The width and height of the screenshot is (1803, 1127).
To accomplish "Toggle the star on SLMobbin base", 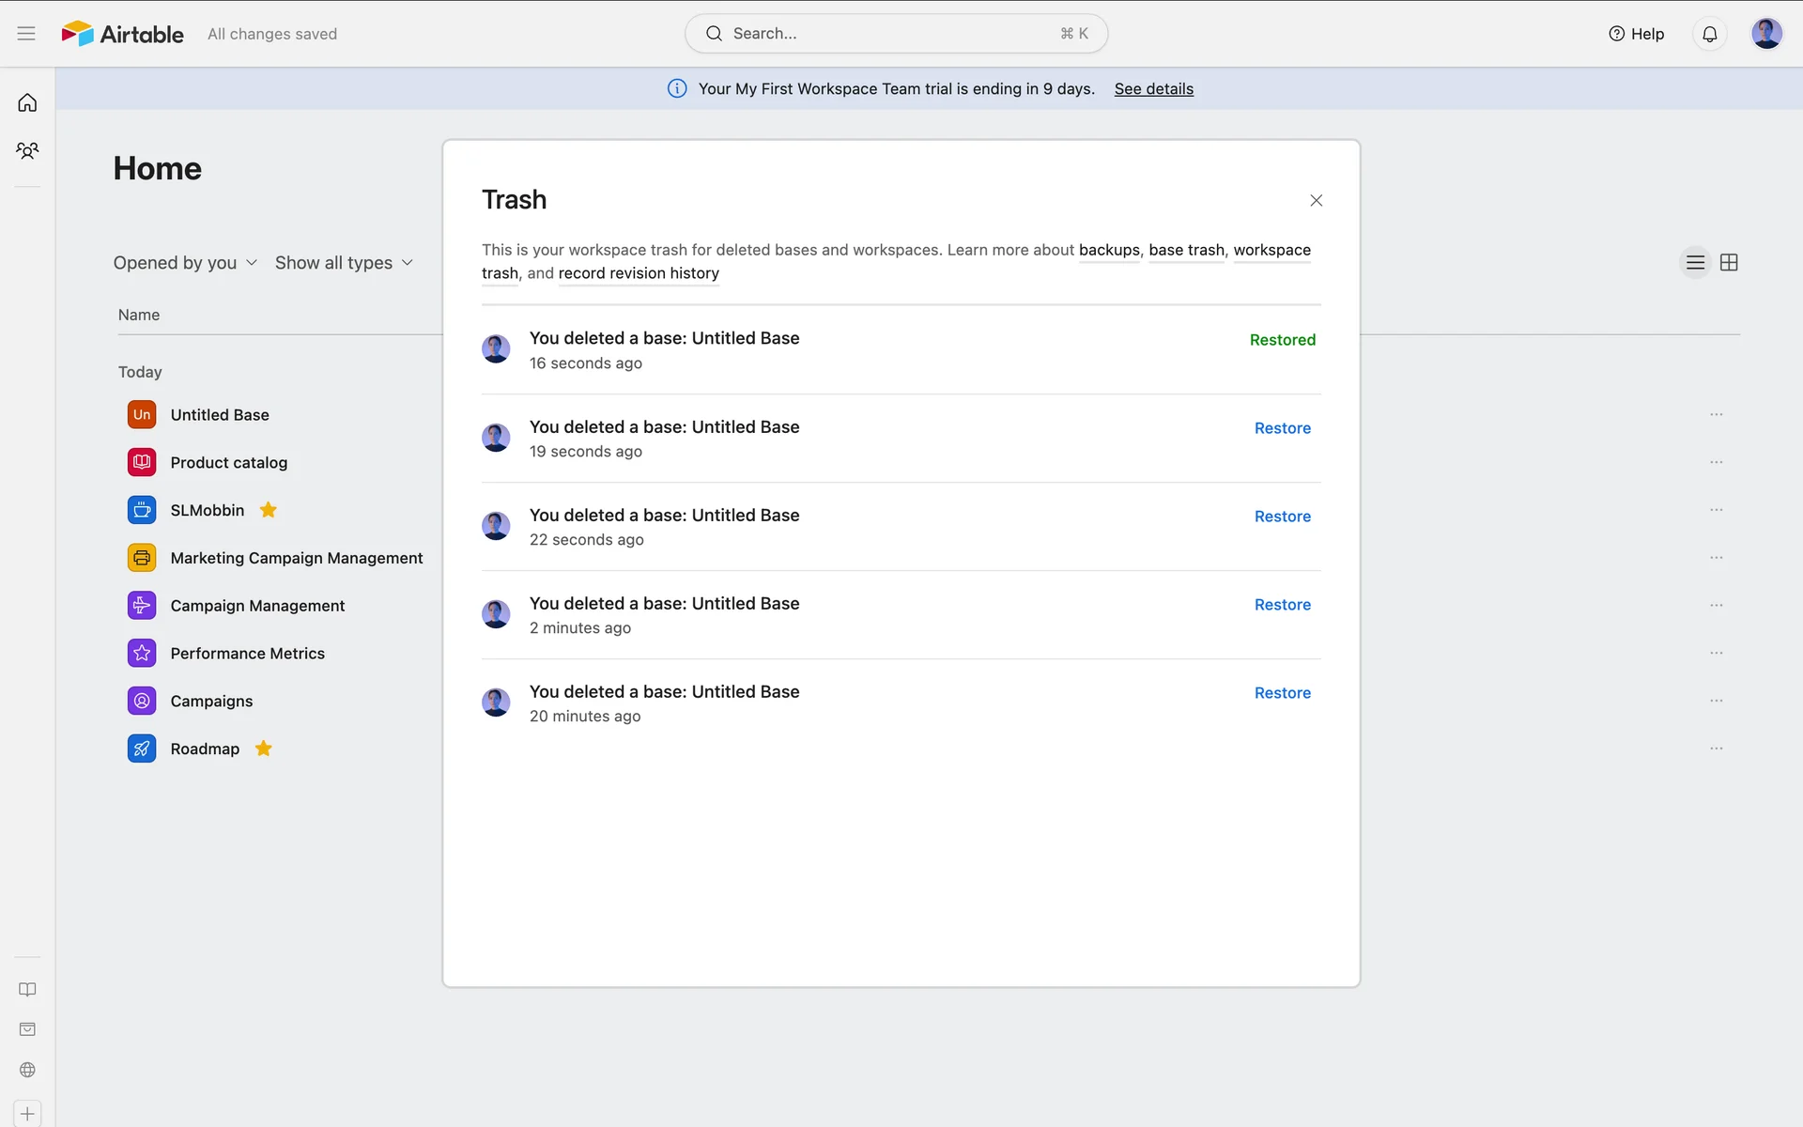I will (x=268, y=510).
